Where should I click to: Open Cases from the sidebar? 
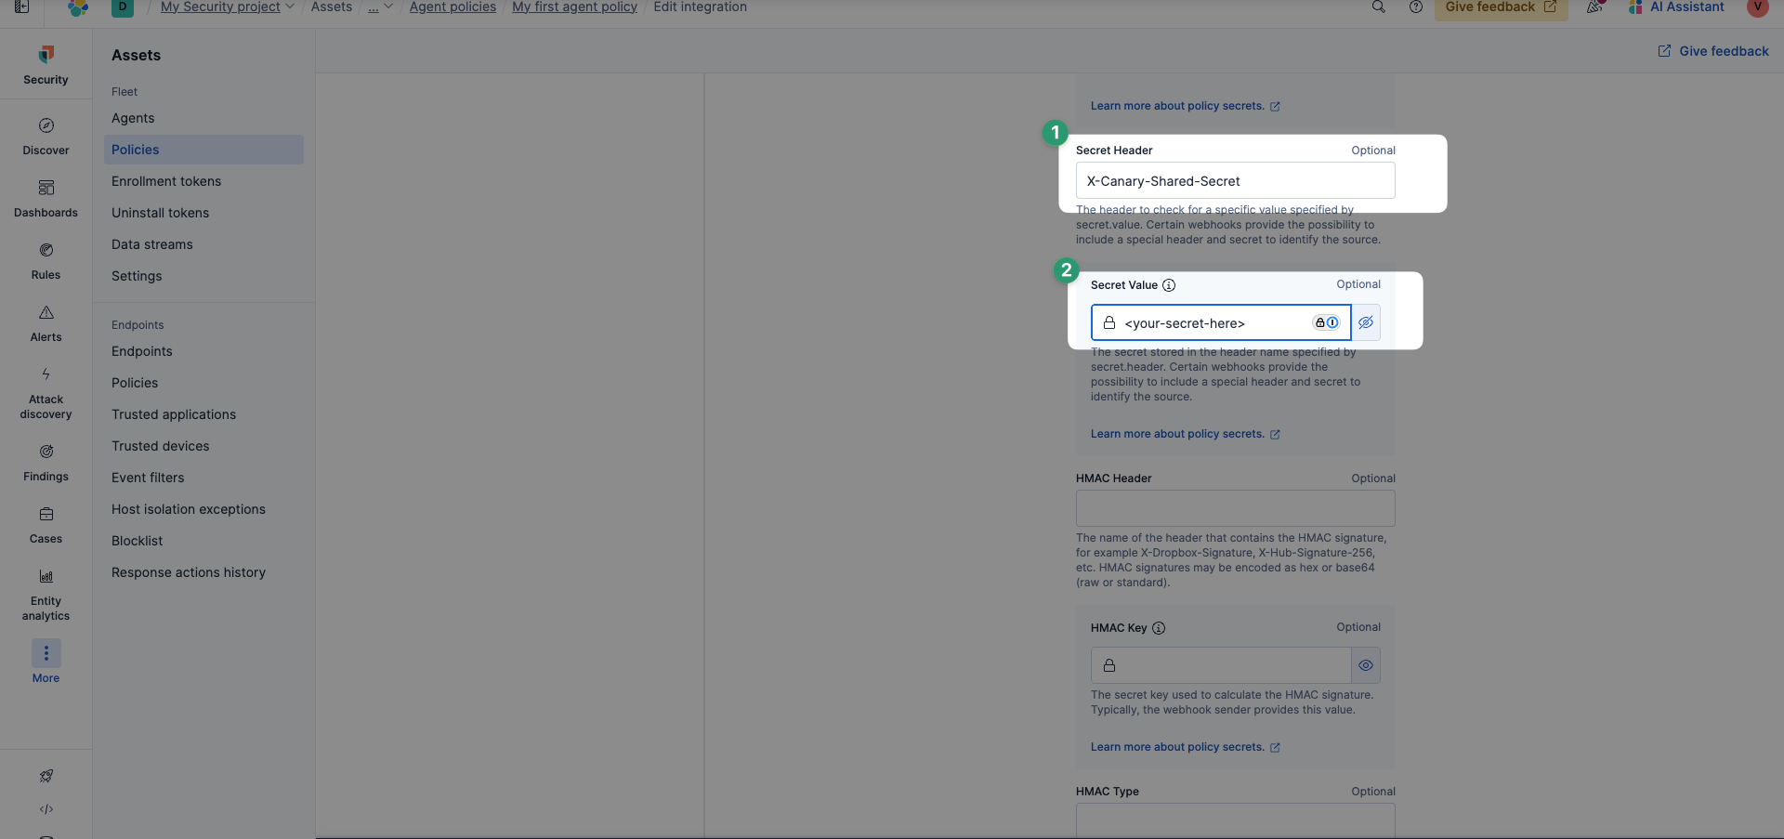[46, 524]
